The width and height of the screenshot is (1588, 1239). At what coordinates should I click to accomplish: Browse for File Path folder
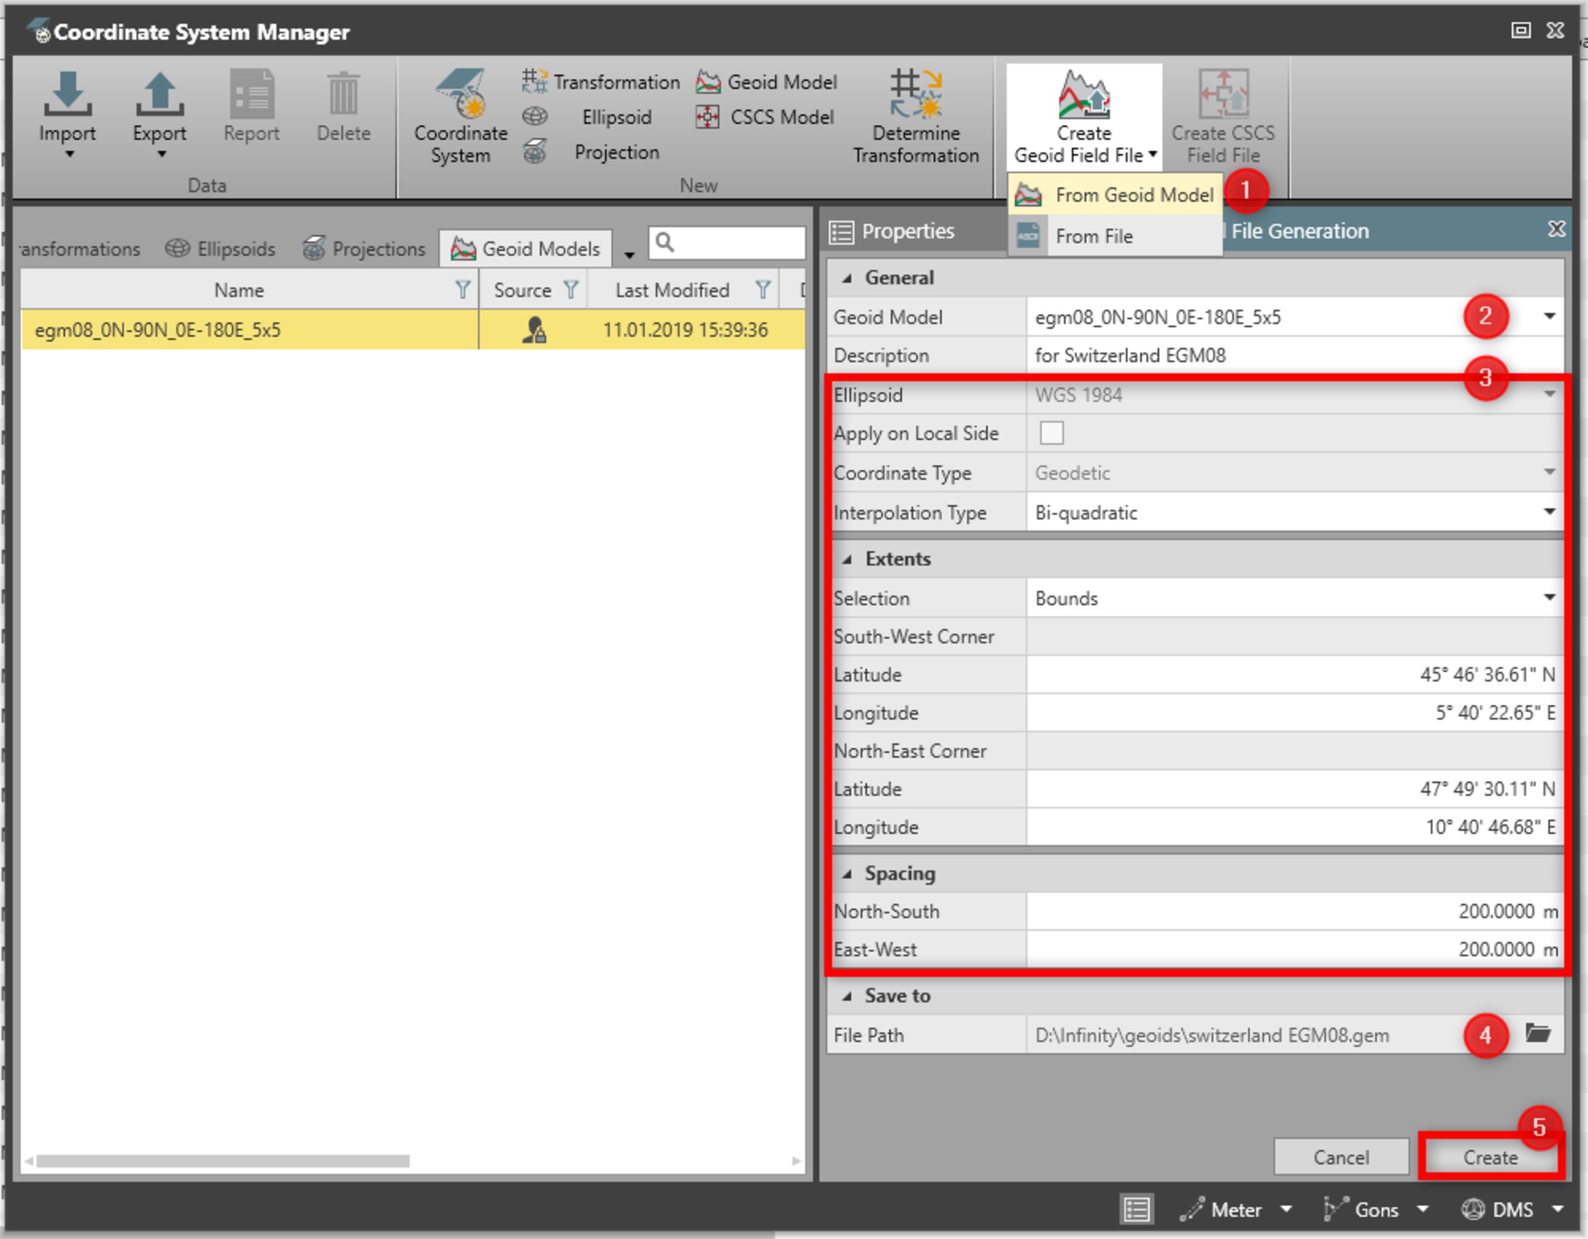[1538, 1033]
